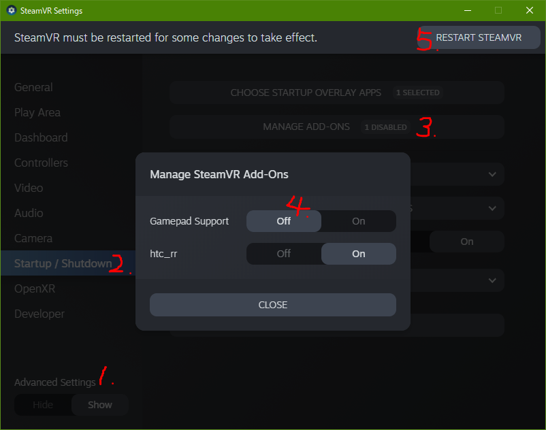Open the Play Area settings tab
The width and height of the screenshot is (546, 430).
[x=37, y=112]
